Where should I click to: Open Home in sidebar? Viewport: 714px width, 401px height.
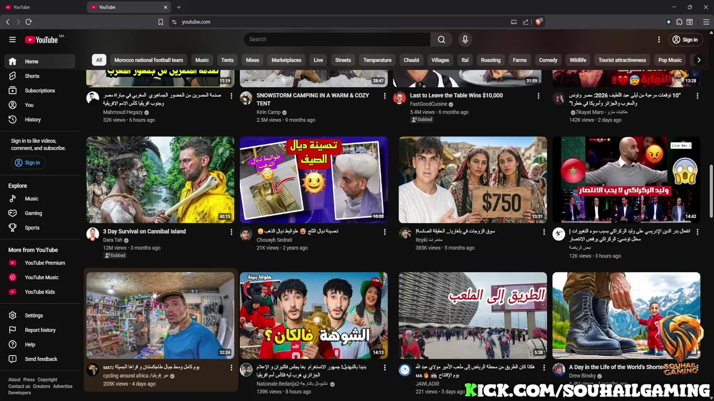(40, 61)
